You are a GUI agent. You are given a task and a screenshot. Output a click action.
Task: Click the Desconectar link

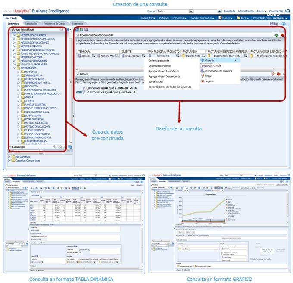point(276,11)
